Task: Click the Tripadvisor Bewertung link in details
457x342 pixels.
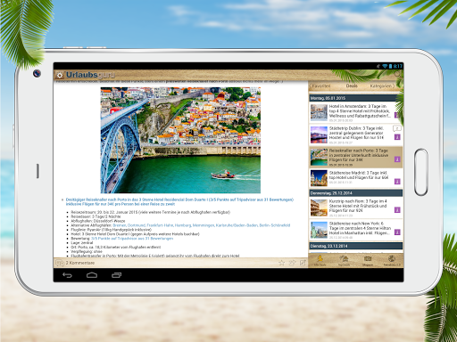Action: [x=132, y=239]
